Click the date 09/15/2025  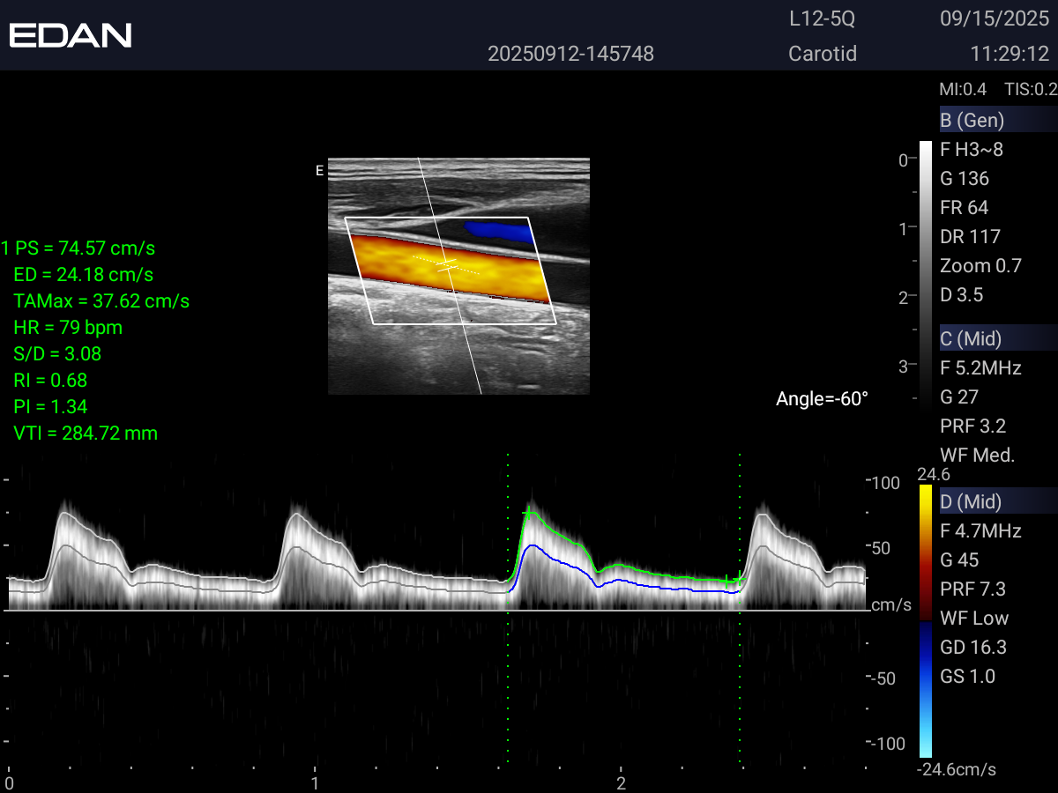tap(995, 19)
